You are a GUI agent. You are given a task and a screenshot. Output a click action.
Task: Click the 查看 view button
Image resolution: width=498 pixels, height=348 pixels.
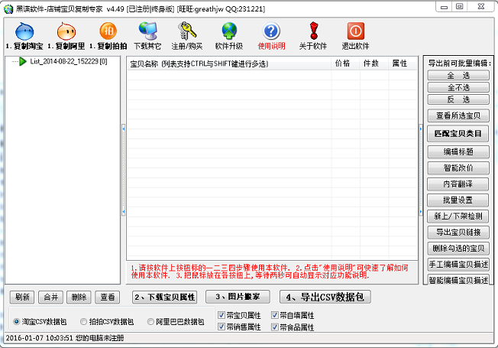(108, 297)
